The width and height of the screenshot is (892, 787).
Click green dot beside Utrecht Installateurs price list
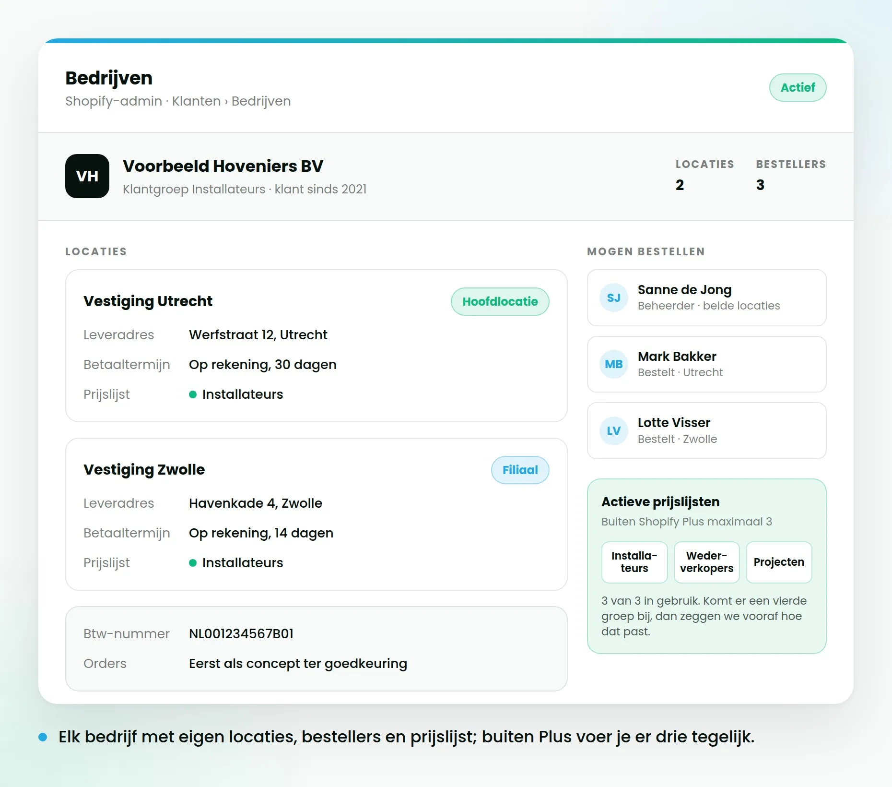pos(193,394)
